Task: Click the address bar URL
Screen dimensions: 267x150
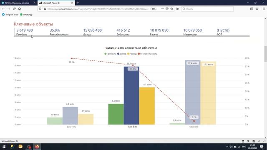Action: click(98, 9)
